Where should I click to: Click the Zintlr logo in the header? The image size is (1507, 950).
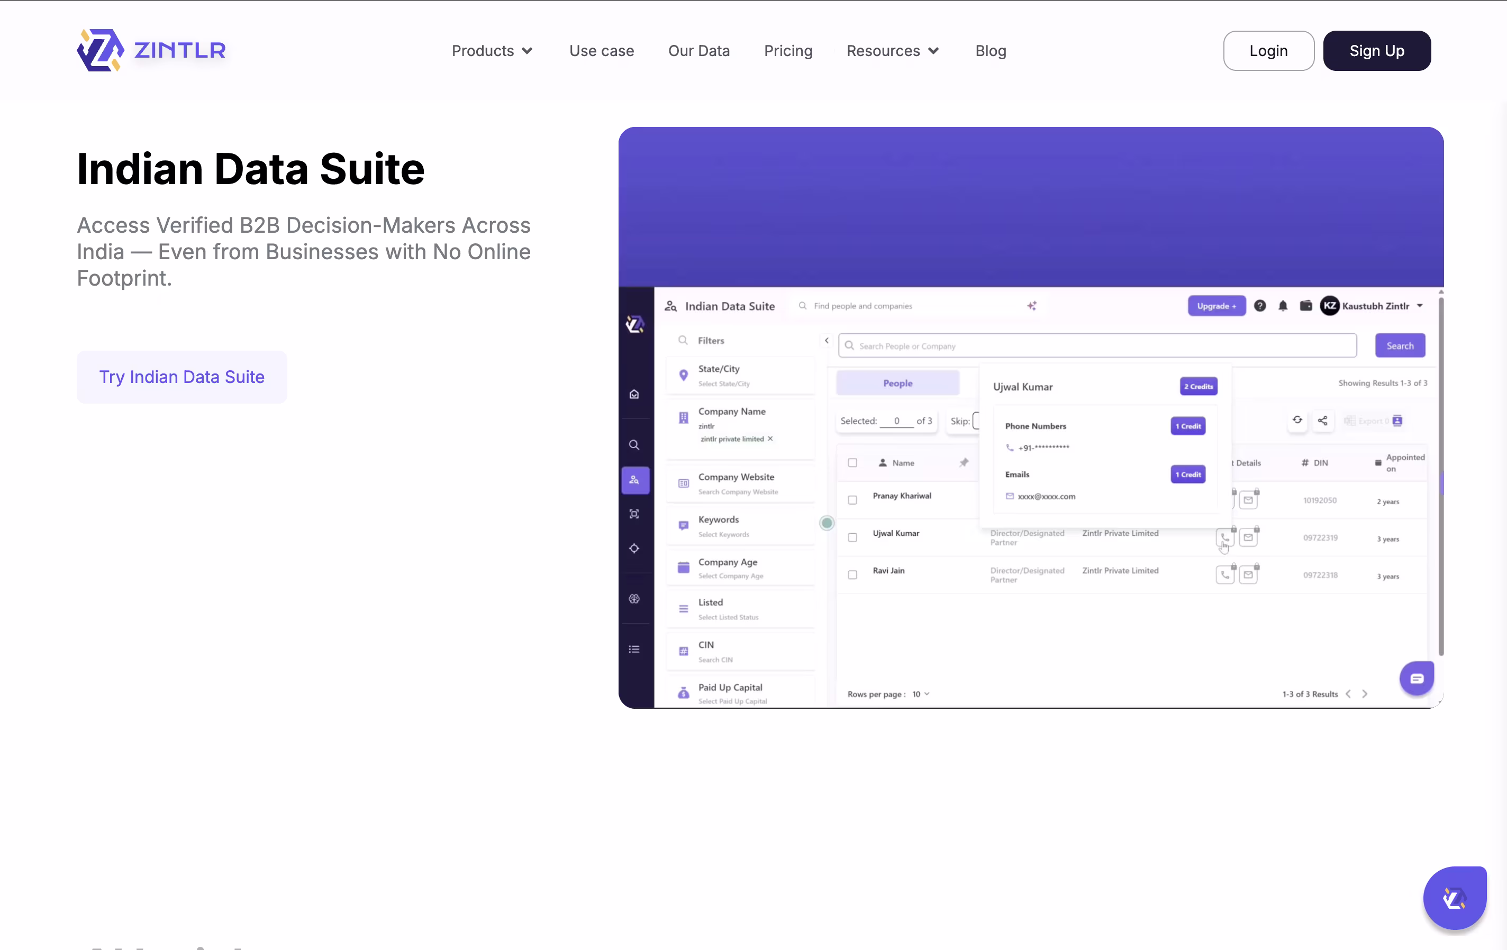(x=151, y=50)
